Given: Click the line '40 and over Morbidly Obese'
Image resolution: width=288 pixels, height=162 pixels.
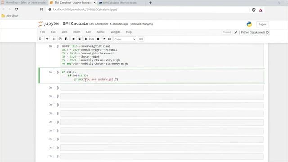Looking at the screenshot, I should tap(95, 64).
